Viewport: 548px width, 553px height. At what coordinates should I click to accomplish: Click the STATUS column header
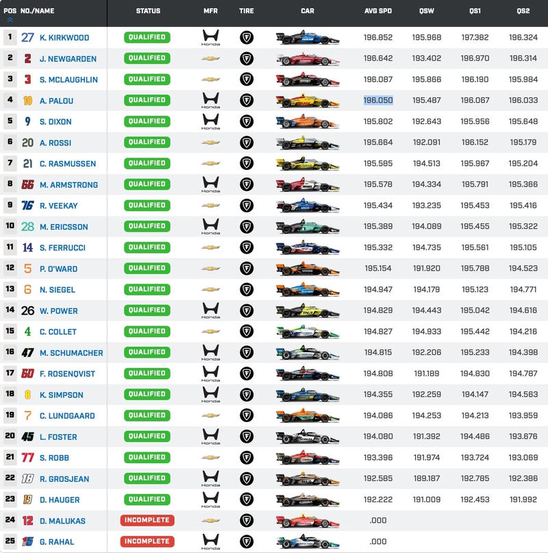click(x=148, y=11)
